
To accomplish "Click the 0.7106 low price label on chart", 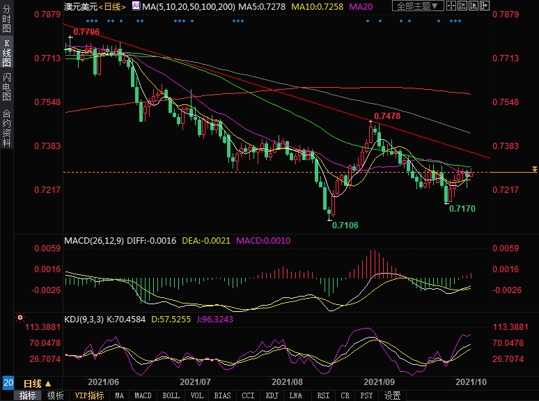I will click(x=345, y=225).
